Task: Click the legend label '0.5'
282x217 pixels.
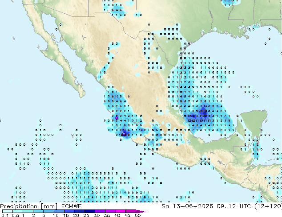Action: coord(15,215)
